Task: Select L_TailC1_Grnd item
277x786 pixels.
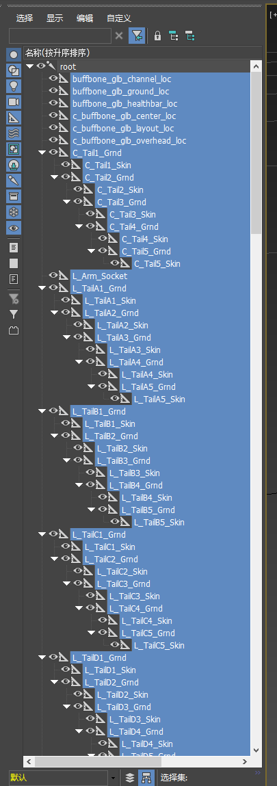Action: click(x=99, y=534)
